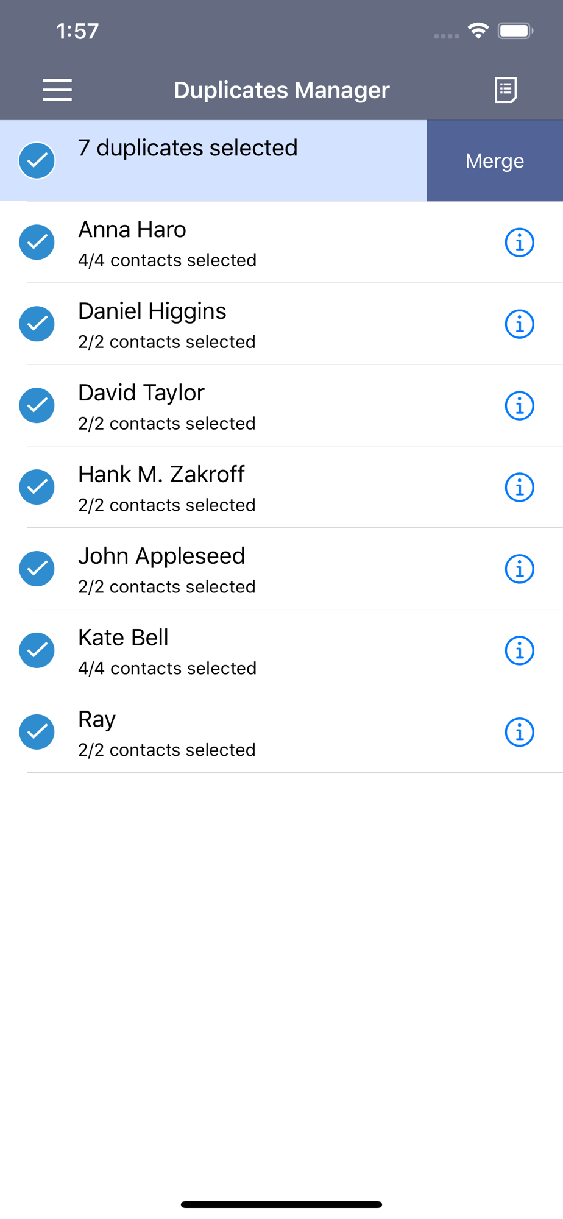Show info for Daniel Higgins
The width and height of the screenshot is (563, 1219).
point(520,324)
